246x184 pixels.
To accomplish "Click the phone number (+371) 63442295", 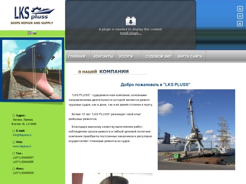I will tap(23, 162).
